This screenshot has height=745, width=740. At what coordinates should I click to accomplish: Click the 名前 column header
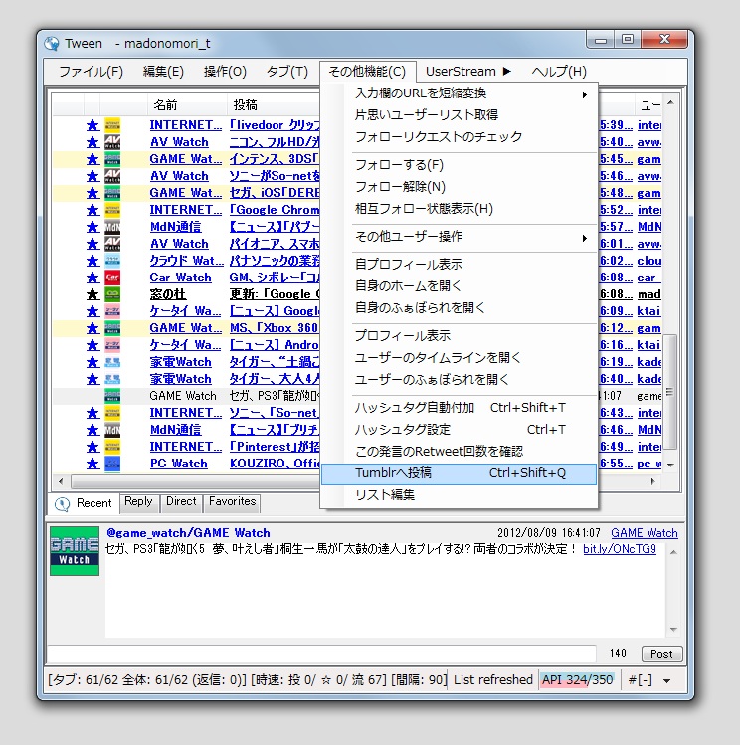(x=187, y=105)
